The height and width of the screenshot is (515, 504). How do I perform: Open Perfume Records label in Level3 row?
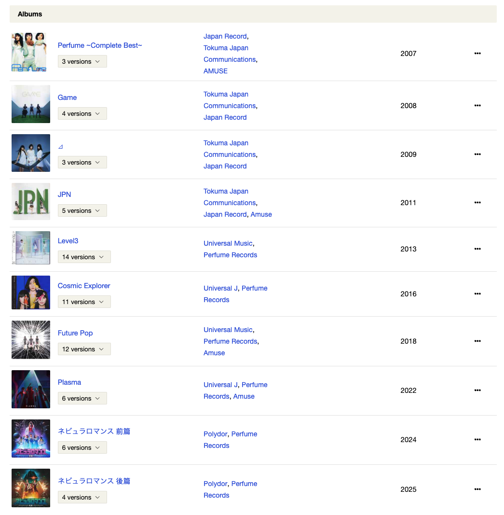pos(231,255)
